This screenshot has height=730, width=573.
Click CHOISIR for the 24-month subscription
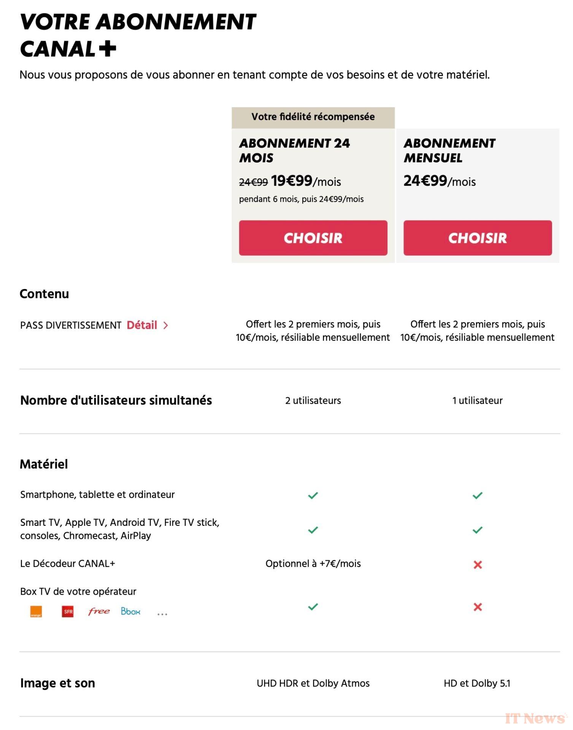(x=313, y=238)
